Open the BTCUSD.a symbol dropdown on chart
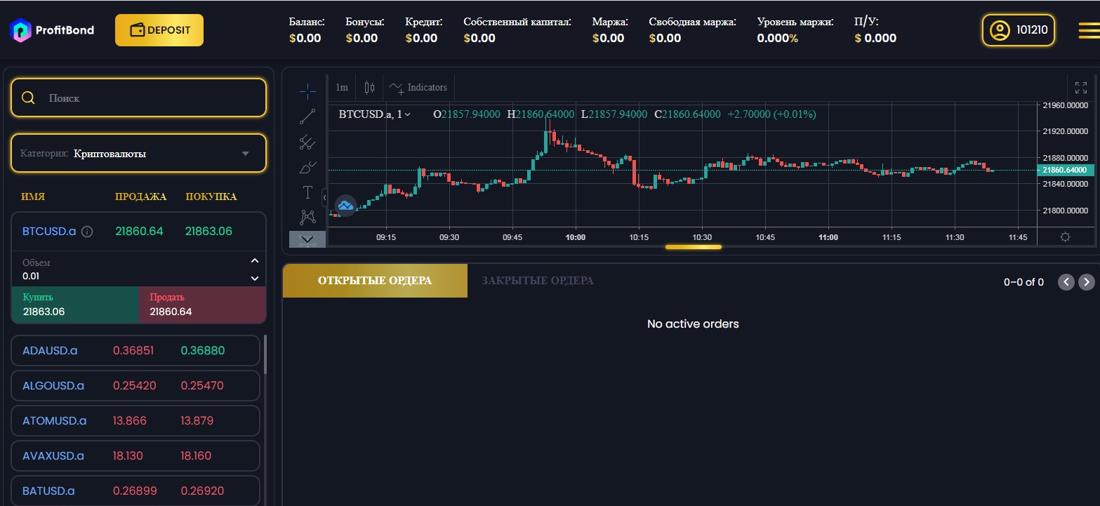This screenshot has width=1100, height=506. click(375, 114)
